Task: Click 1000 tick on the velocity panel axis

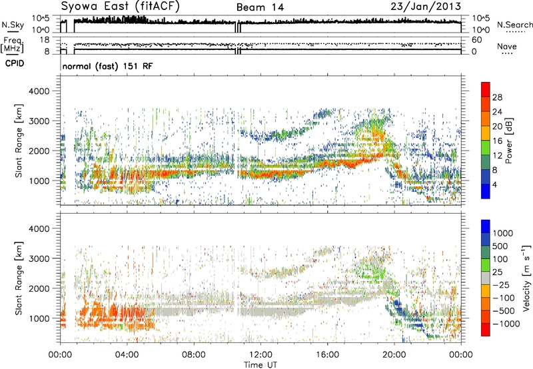Action: (x=39, y=318)
